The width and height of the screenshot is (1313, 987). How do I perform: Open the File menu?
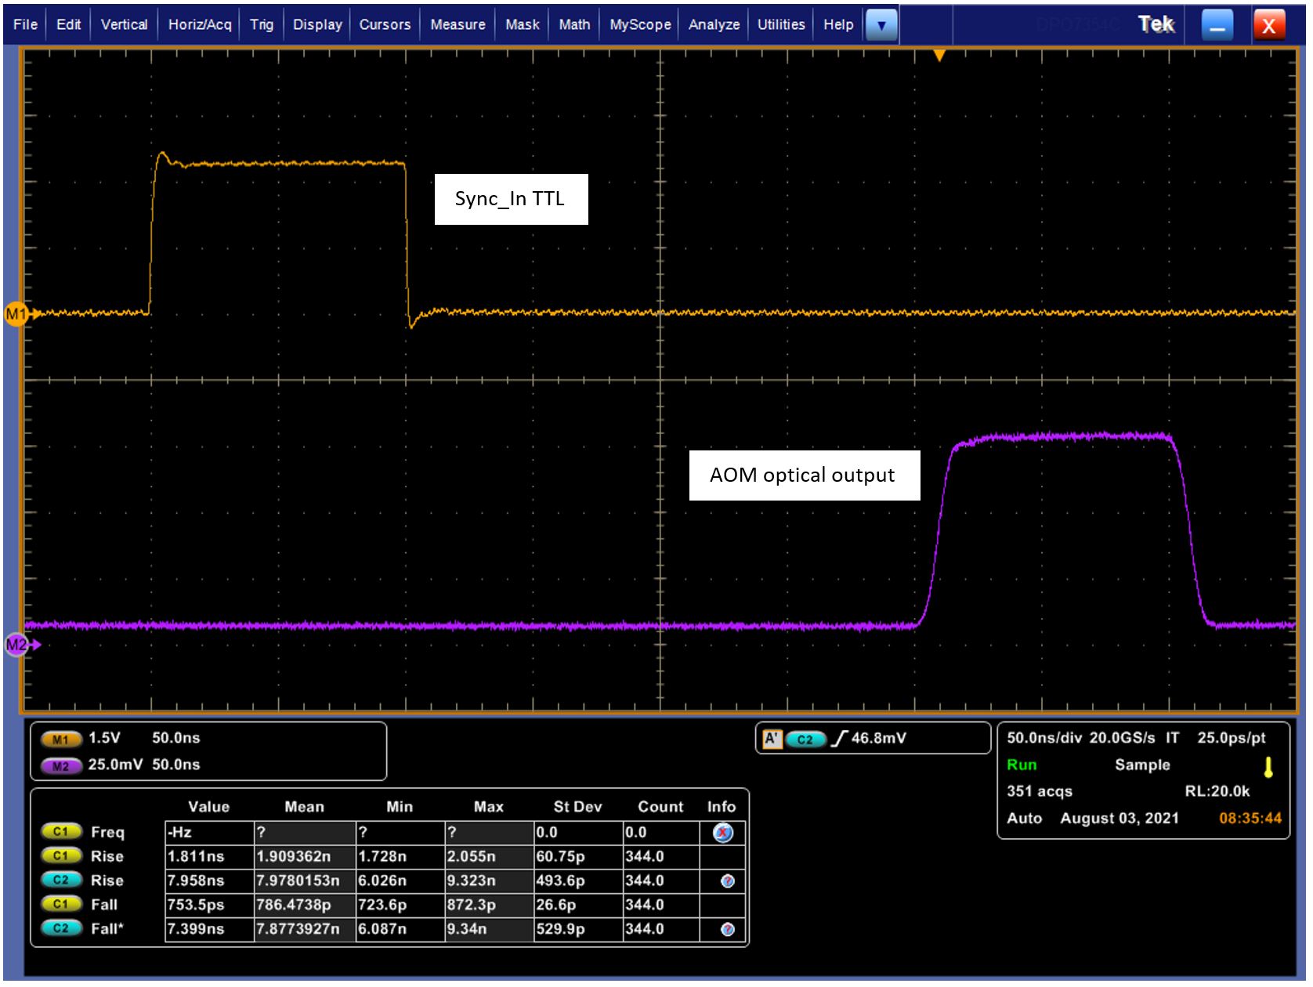point(25,24)
